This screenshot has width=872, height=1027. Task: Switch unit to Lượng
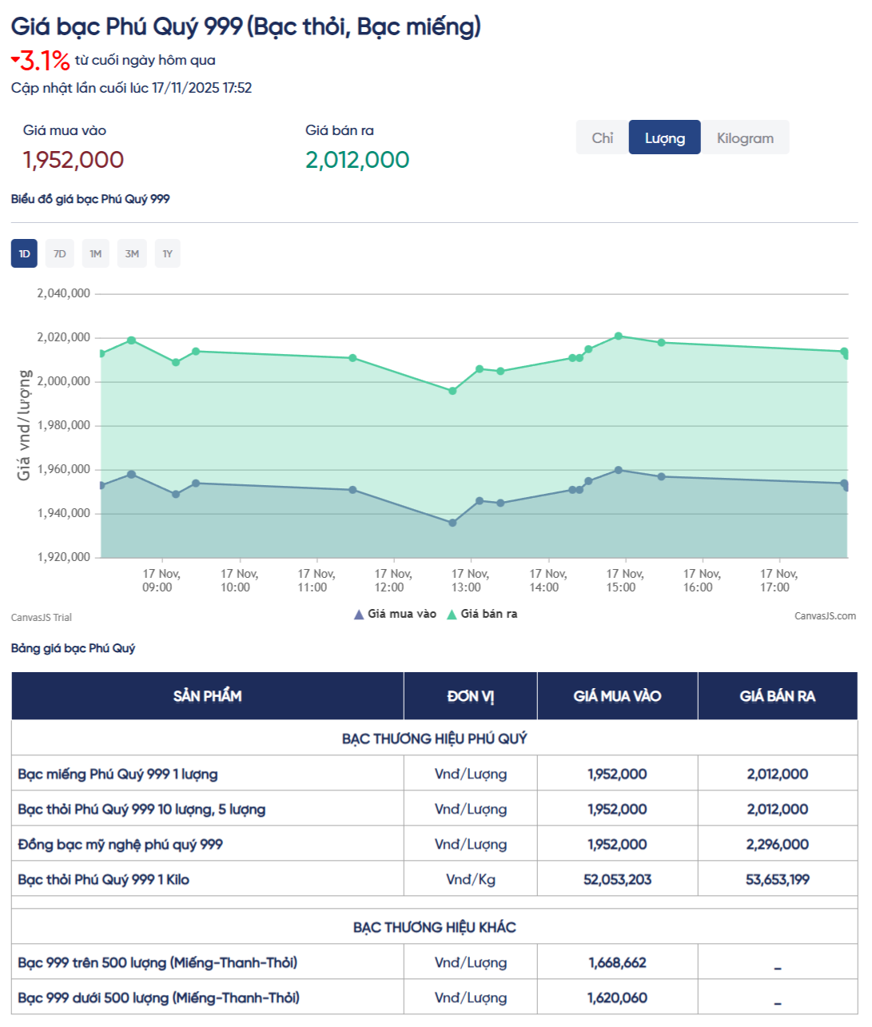664,137
